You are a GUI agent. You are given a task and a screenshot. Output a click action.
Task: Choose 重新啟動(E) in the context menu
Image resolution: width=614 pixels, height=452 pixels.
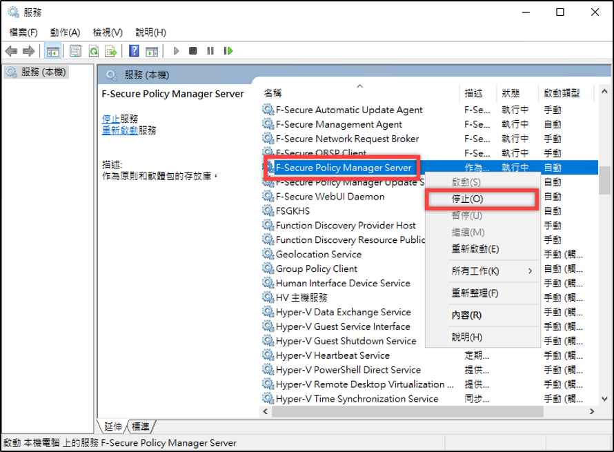click(482, 249)
